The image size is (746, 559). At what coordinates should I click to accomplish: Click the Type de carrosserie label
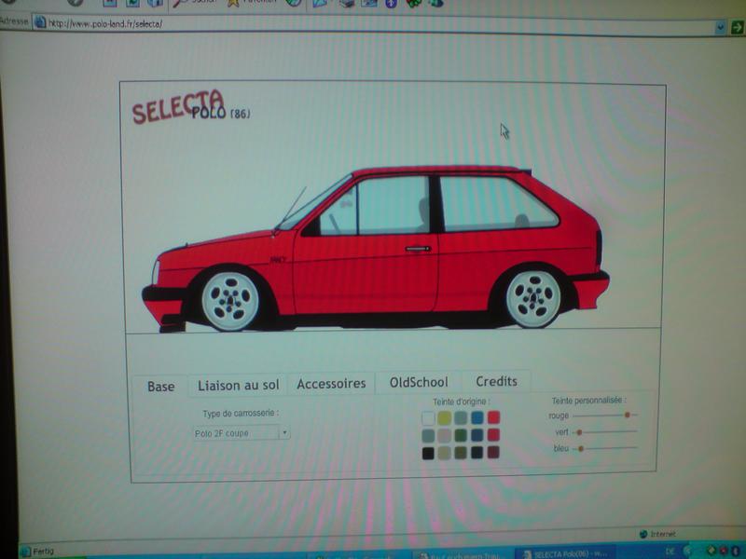pyautogui.click(x=241, y=414)
